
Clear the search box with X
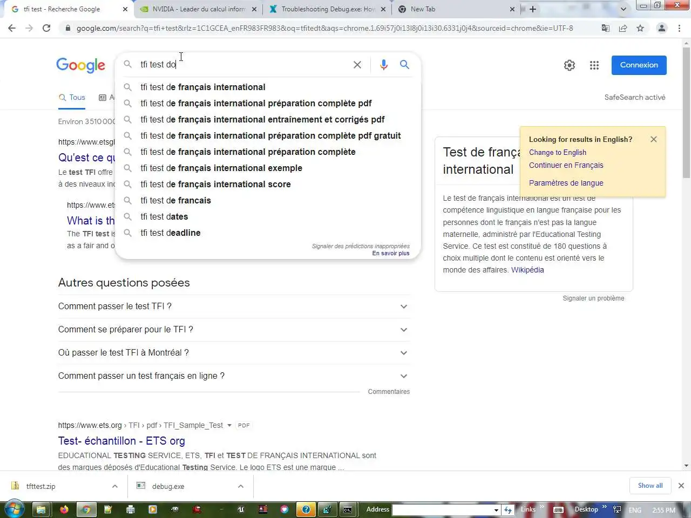coord(357,65)
